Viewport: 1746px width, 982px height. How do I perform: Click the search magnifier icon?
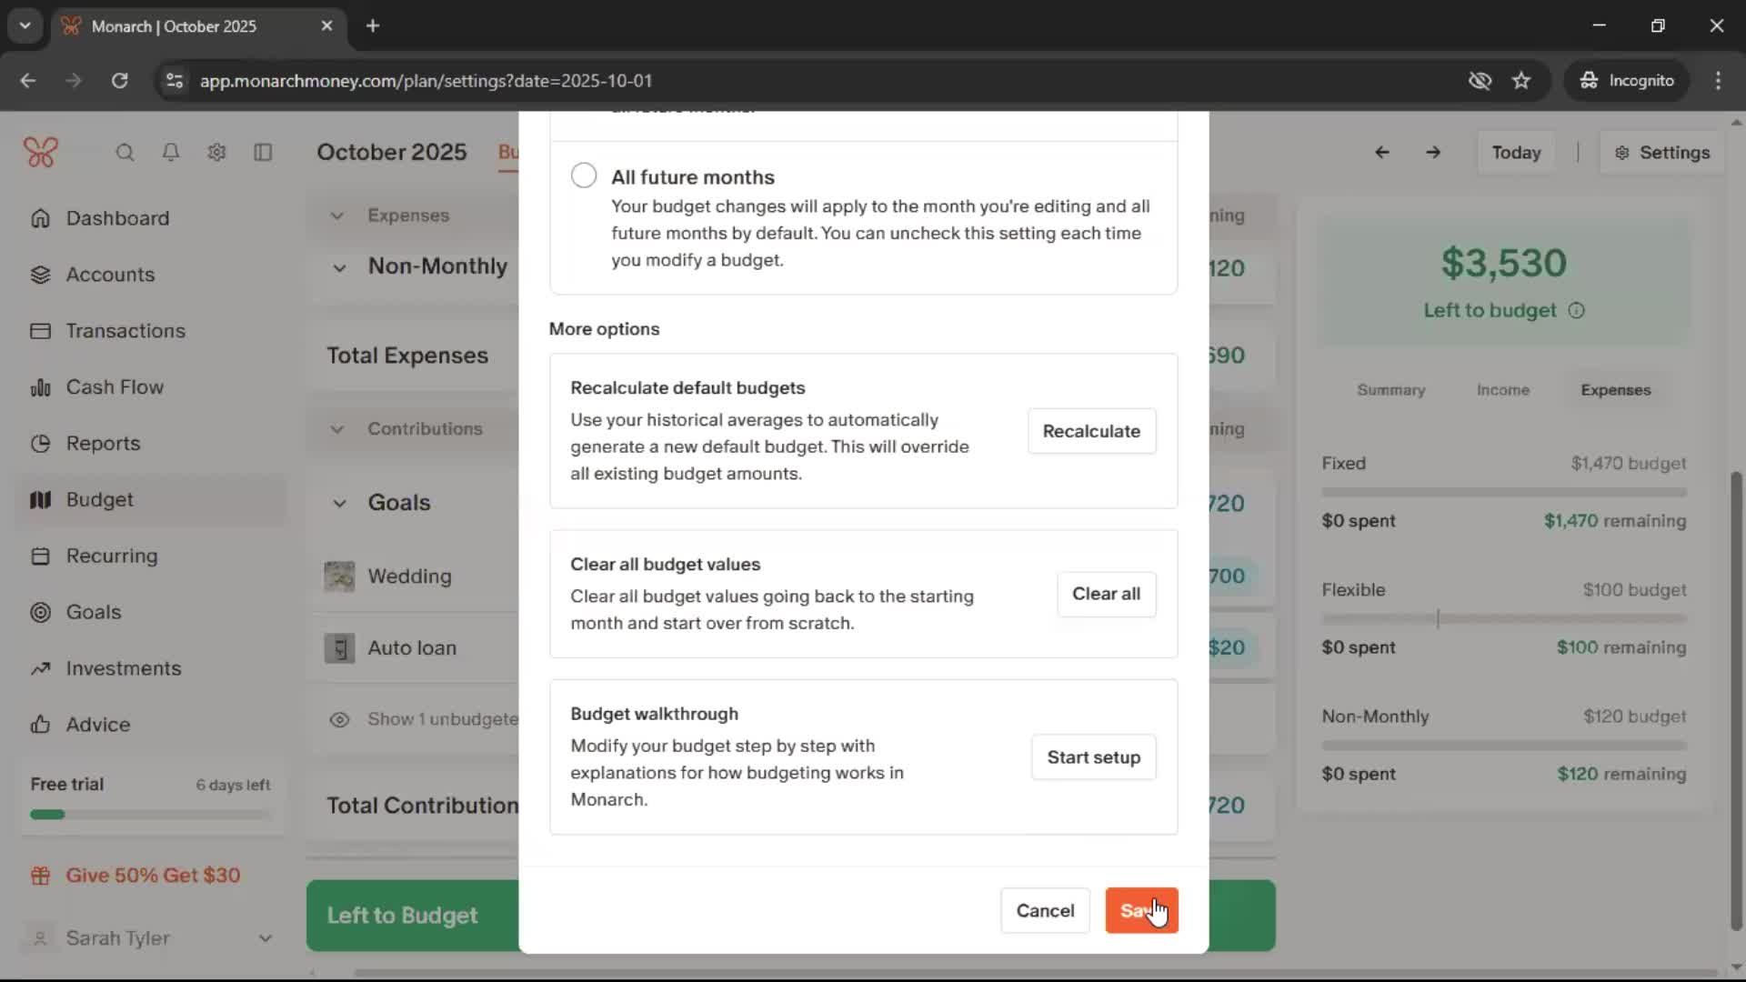[125, 153]
